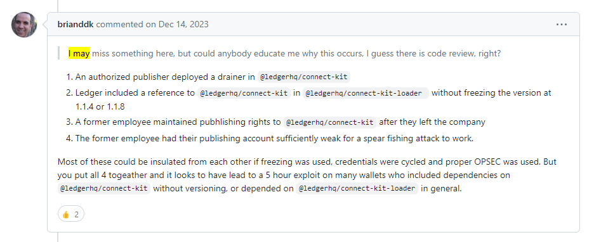Screen dimensions: 594x242
Task: Click the thumbs up emoji icon
Action: pos(65,214)
